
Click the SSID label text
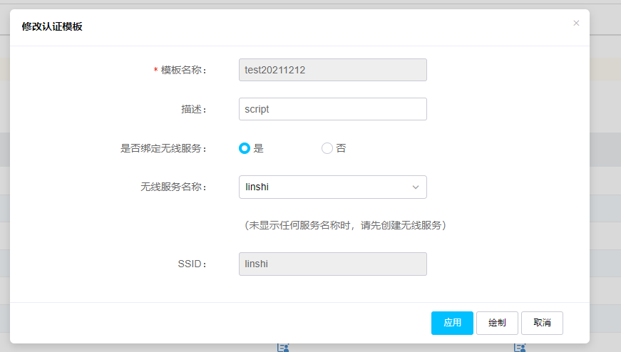[192, 264]
